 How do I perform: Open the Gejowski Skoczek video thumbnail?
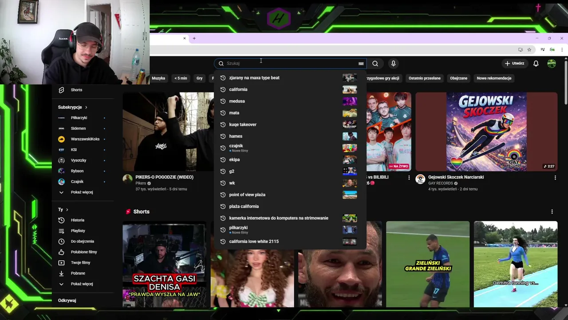tap(486, 132)
